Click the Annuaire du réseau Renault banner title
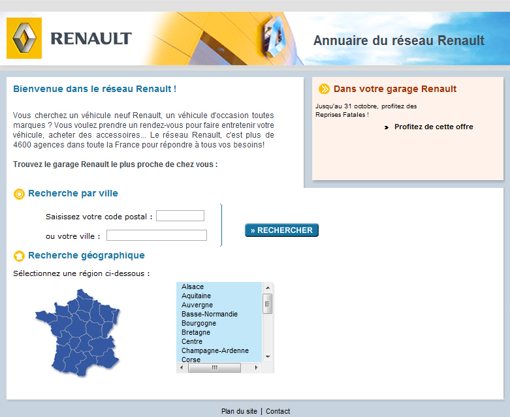 pos(399,40)
